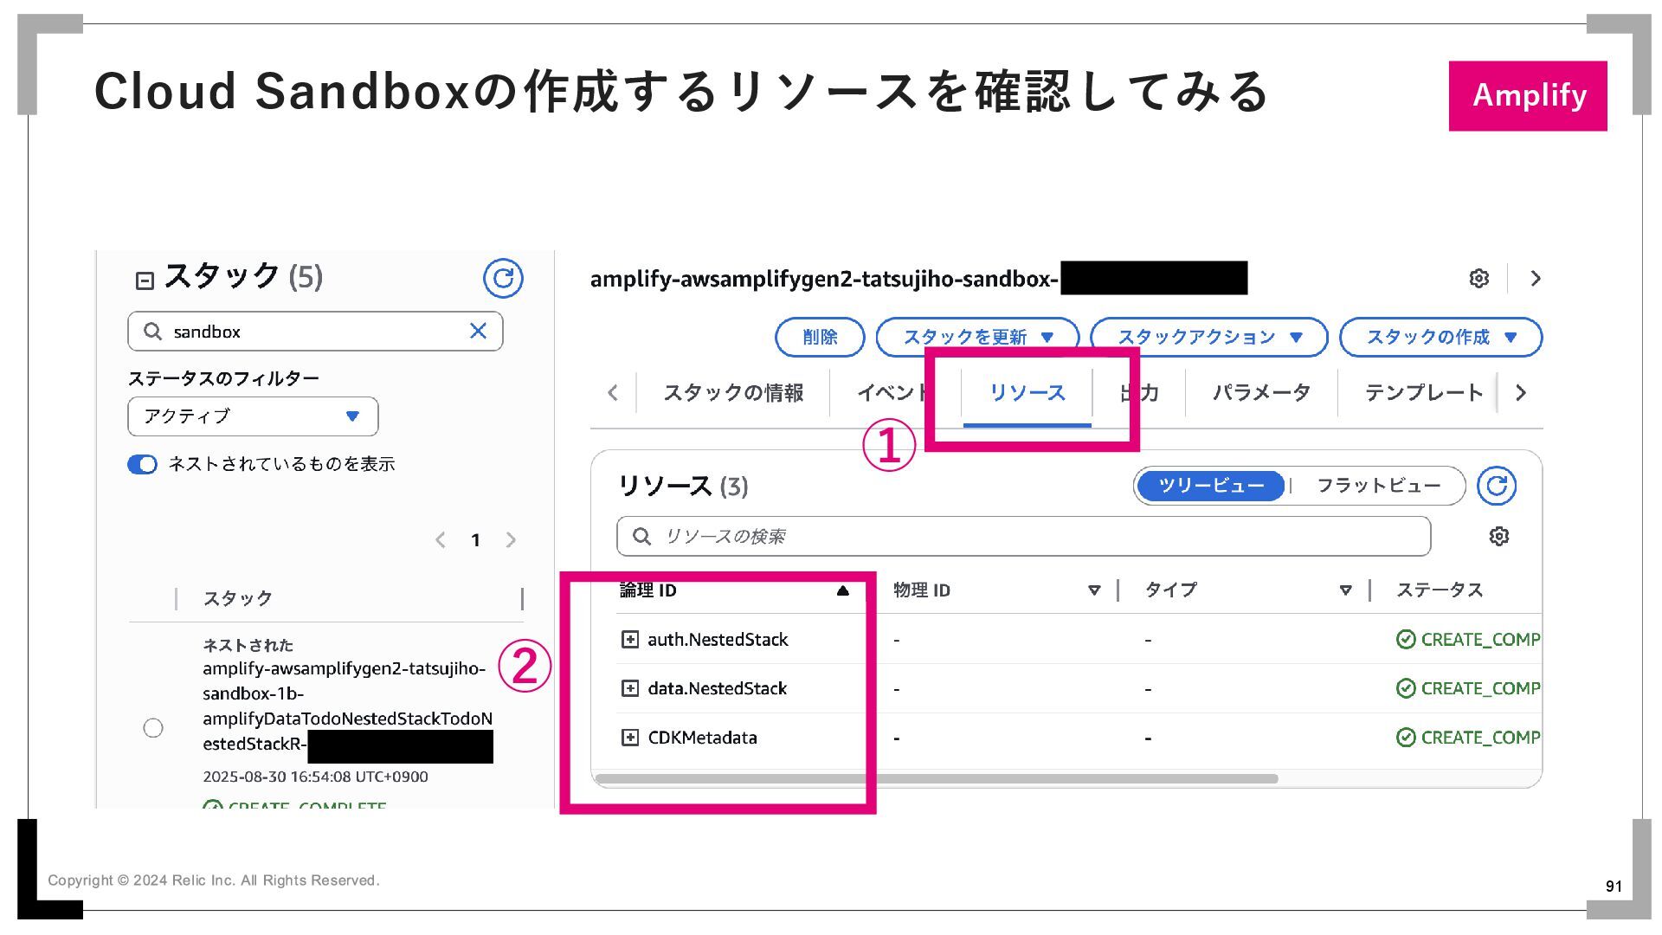
Task: Click the リソースの検索 search field
Action: [x=1023, y=537]
